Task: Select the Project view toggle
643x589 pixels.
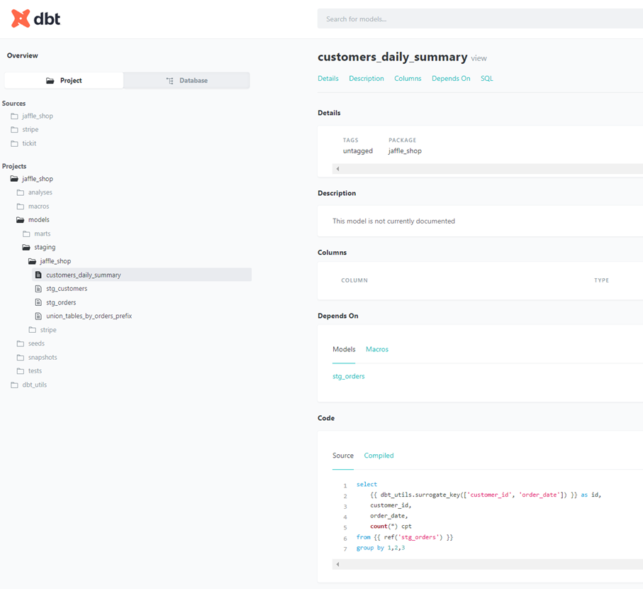Action: tap(64, 81)
